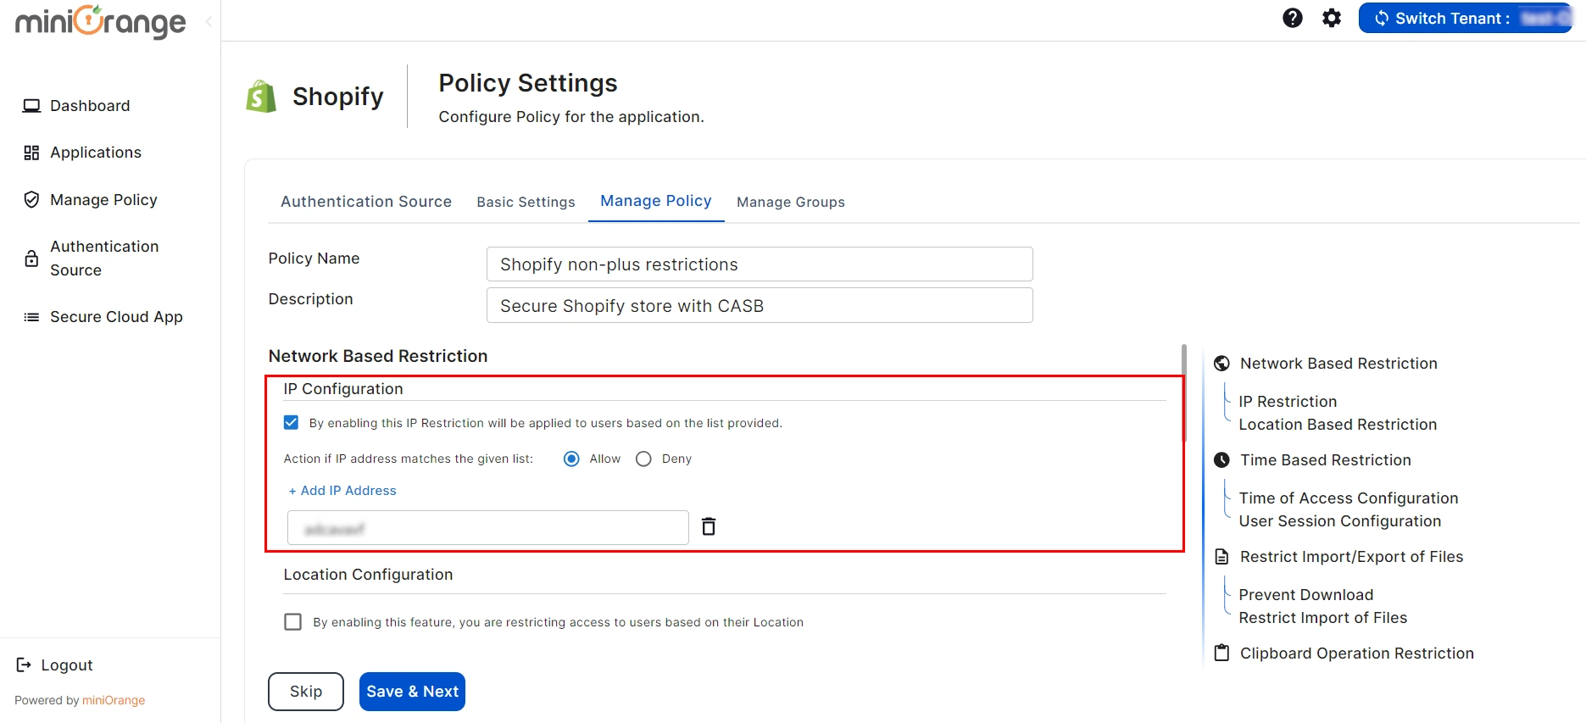Jump to Time of Access Configuration
This screenshot has height=723, width=1586.
pos(1349,498)
